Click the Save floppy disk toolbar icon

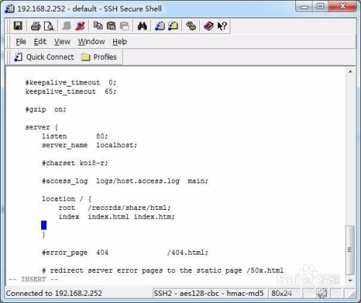18,26
